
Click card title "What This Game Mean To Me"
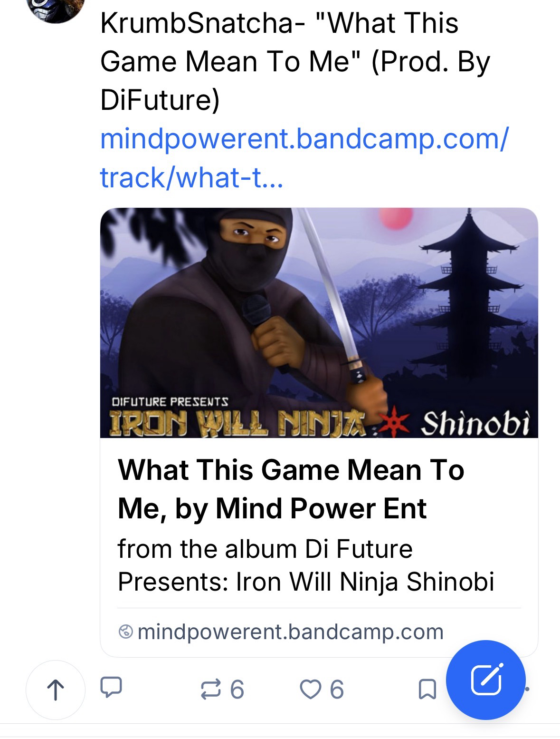pos(291,489)
